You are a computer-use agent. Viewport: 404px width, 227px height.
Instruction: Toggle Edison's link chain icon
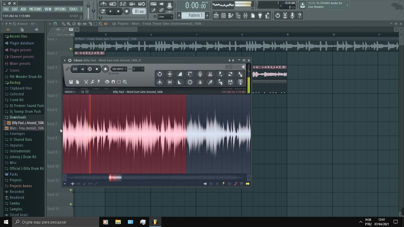click(67, 69)
